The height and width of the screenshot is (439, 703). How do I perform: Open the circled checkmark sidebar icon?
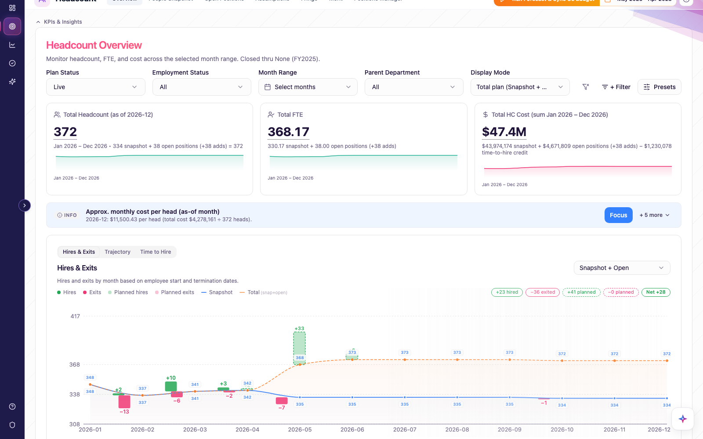(x=12, y=63)
